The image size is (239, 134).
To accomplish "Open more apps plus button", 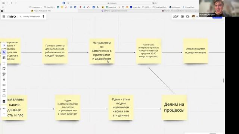I will click(x=4, y=101).
